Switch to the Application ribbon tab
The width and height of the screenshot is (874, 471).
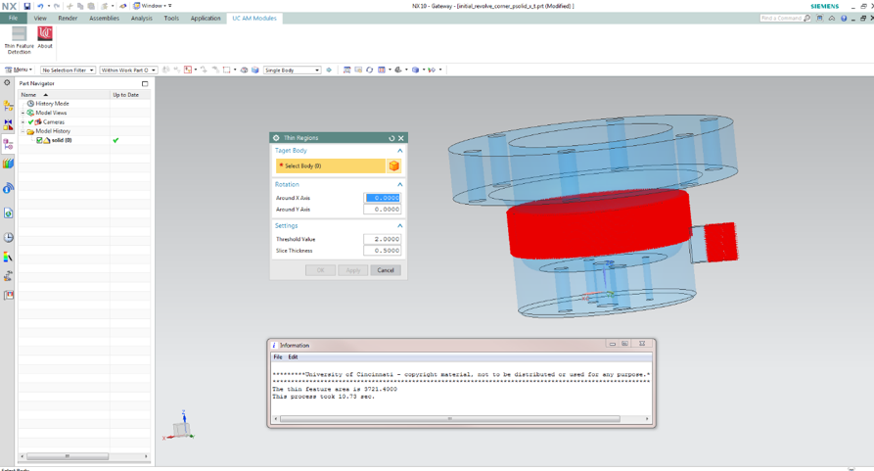click(206, 18)
